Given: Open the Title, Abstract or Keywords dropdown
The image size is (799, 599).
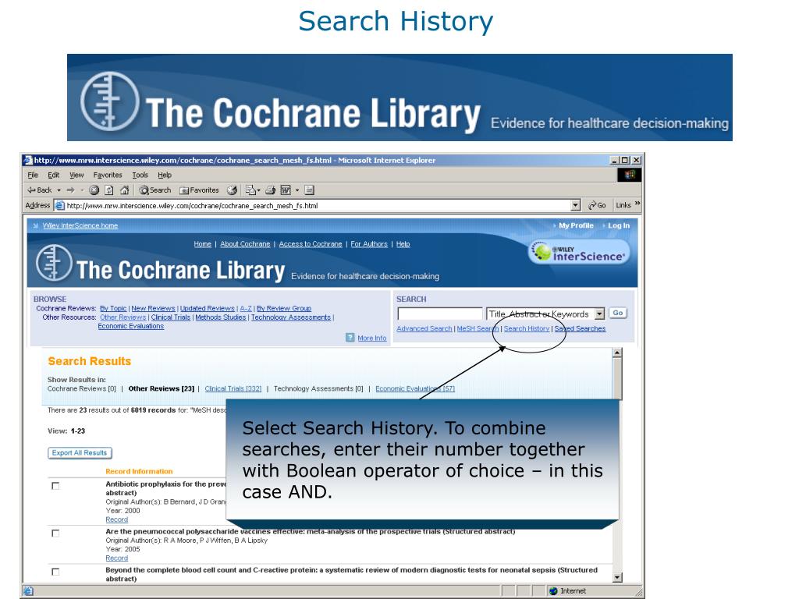Looking at the screenshot, I should coord(600,314).
